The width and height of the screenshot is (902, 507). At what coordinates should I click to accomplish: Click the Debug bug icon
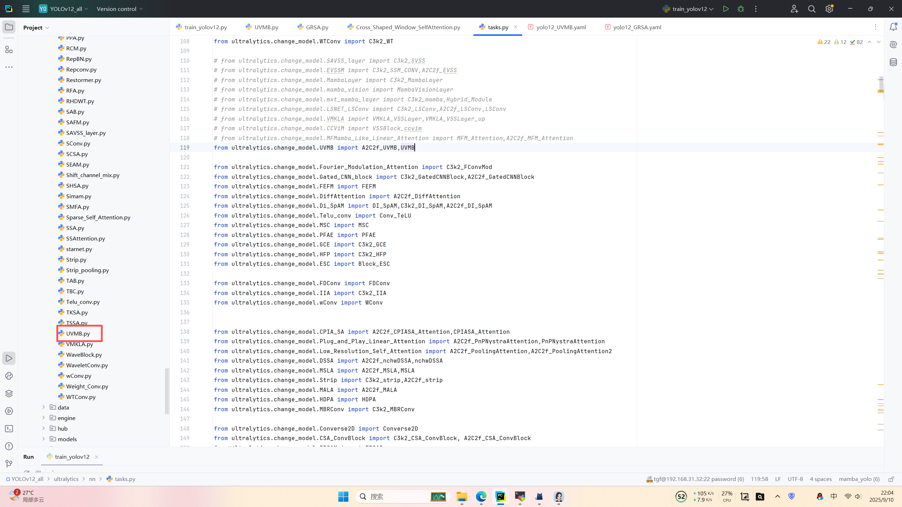click(741, 9)
